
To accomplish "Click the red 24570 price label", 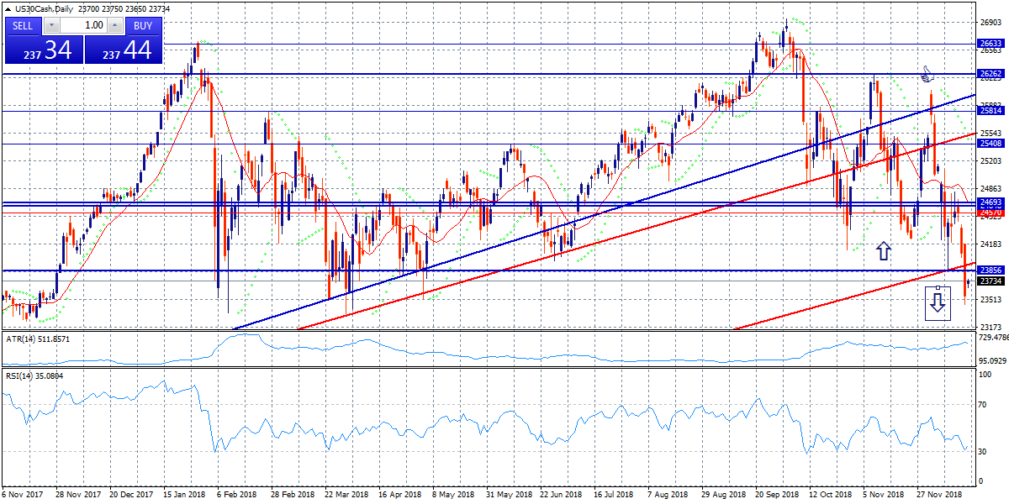I will 991,213.
